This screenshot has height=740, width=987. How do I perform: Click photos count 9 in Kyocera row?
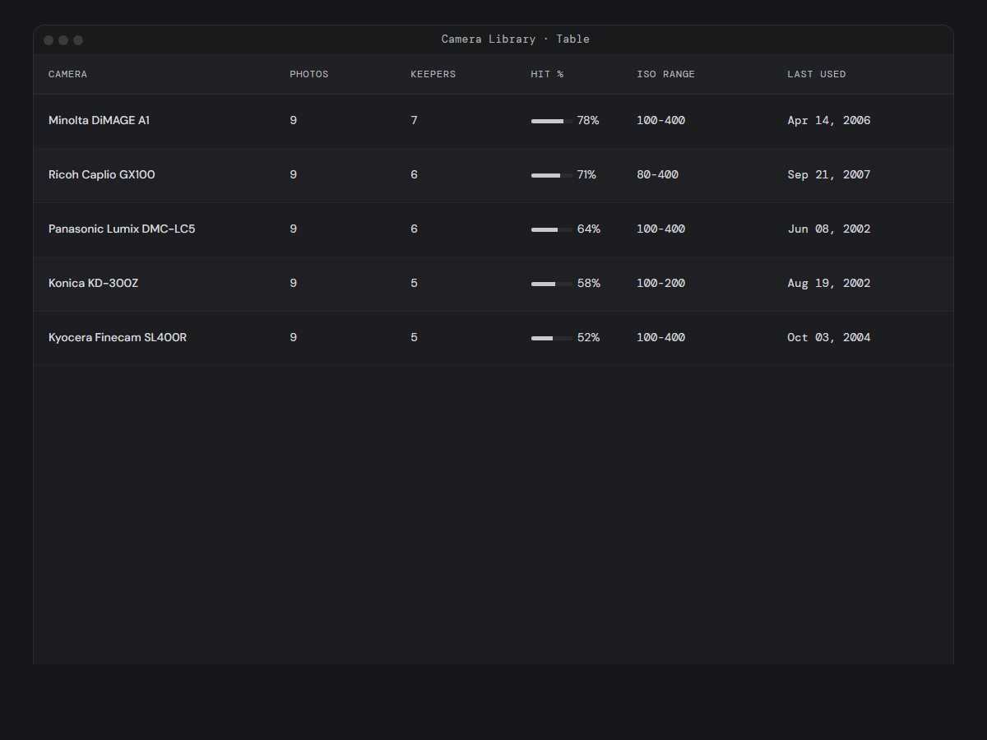(x=293, y=337)
